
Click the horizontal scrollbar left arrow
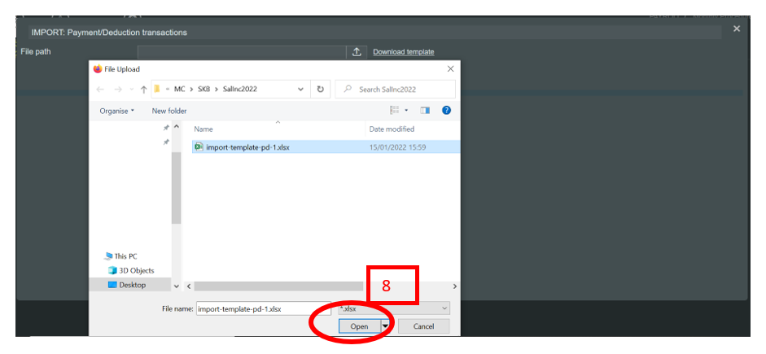(x=189, y=286)
